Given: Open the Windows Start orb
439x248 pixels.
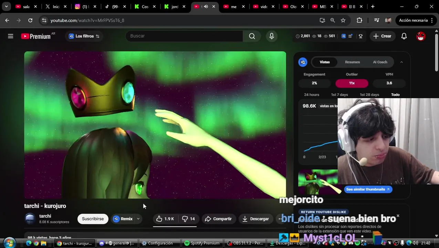Looking at the screenshot, I should (x=10, y=243).
